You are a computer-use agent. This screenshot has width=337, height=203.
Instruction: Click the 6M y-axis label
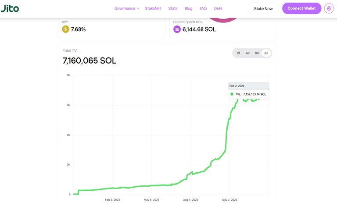click(68, 105)
